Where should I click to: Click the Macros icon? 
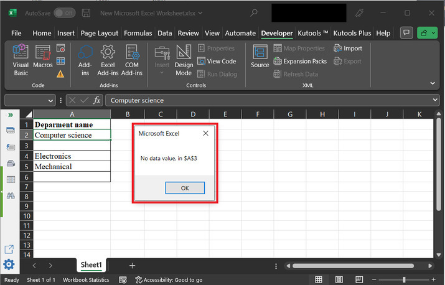coord(43,60)
